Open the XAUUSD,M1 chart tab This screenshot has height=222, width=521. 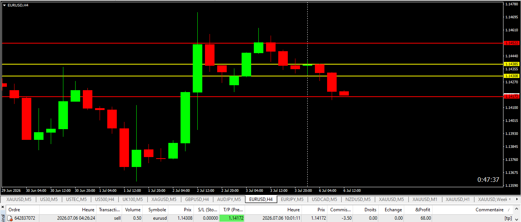coord(425,199)
